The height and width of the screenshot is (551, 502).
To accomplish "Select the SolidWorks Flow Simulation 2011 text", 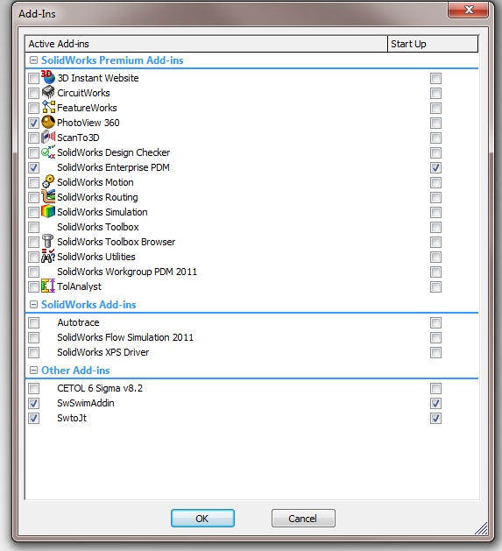I will click(x=125, y=337).
